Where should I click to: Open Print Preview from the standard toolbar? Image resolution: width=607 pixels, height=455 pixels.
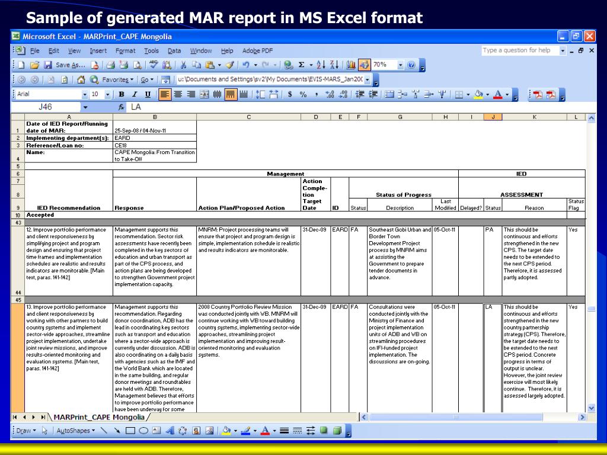pyautogui.click(x=137, y=65)
